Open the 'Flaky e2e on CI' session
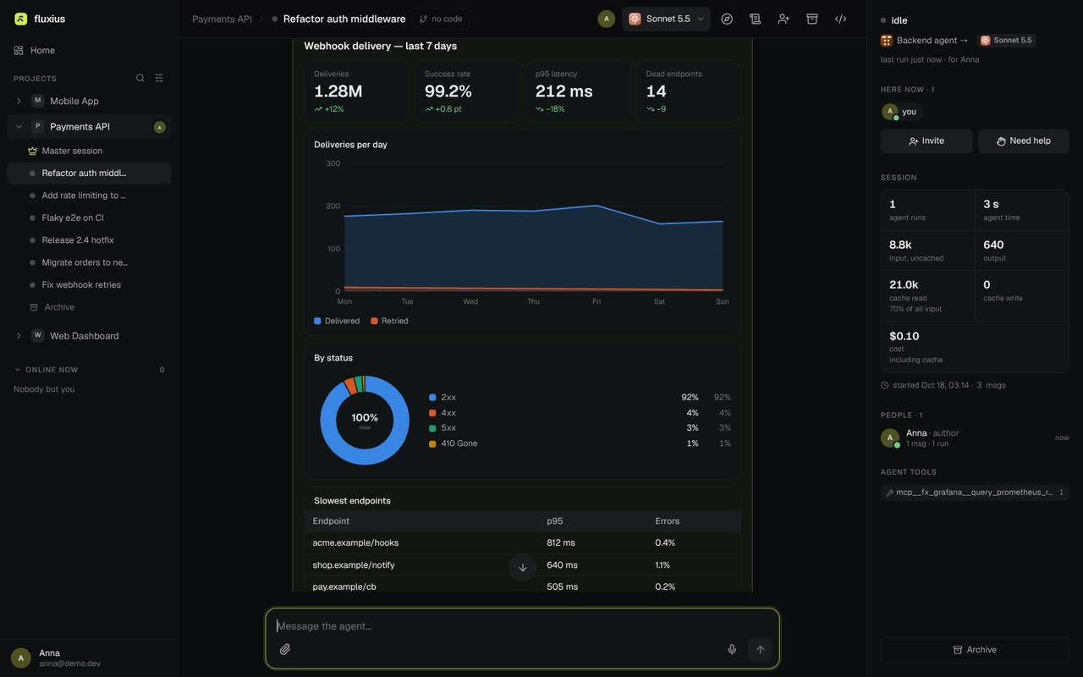 point(89,217)
